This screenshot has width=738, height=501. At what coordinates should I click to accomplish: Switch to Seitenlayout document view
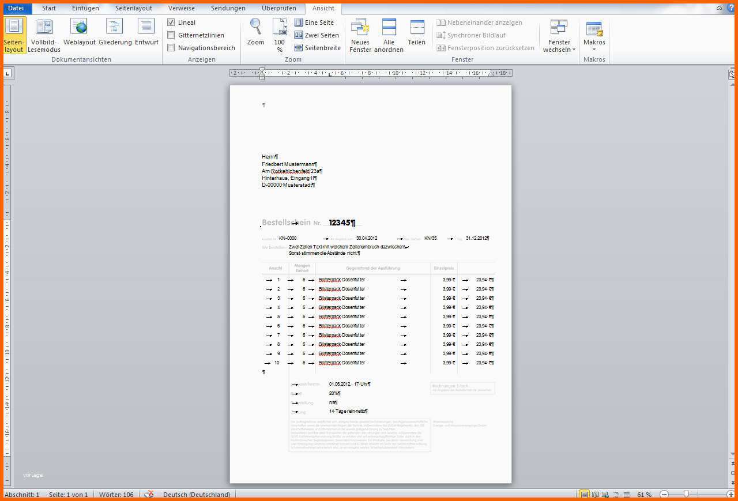pos(14,35)
